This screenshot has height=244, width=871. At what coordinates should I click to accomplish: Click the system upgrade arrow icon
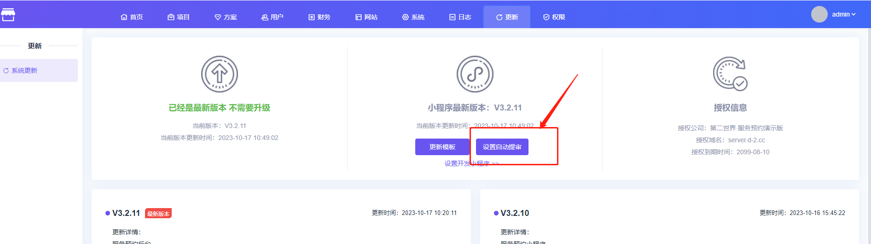pyautogui.click(x=220, y=74)
